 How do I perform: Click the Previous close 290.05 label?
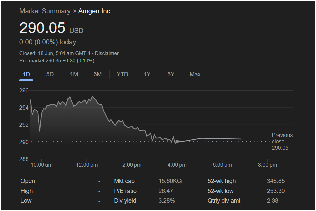[x=282, y=141]
